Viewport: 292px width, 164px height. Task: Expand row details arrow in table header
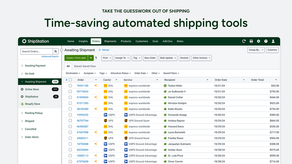pos(66,80)
